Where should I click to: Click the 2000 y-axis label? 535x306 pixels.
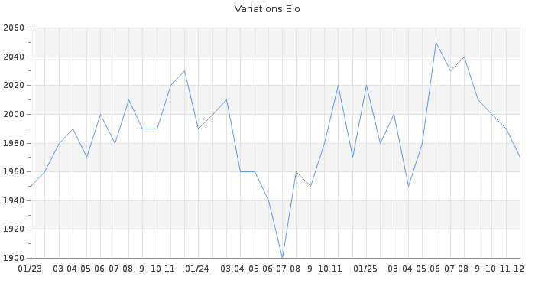14,114
